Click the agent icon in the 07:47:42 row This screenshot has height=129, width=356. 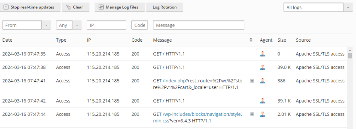pyautogui.click(x=262, y=100)
